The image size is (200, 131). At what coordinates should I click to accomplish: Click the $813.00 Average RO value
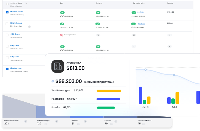tap(75, 68)
